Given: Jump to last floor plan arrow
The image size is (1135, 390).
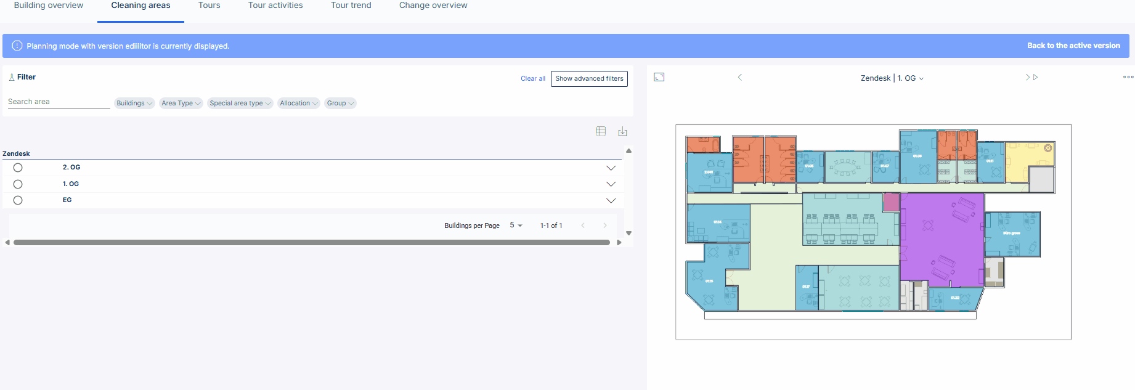Looking at the screenshot, I should click(1035, 77).
